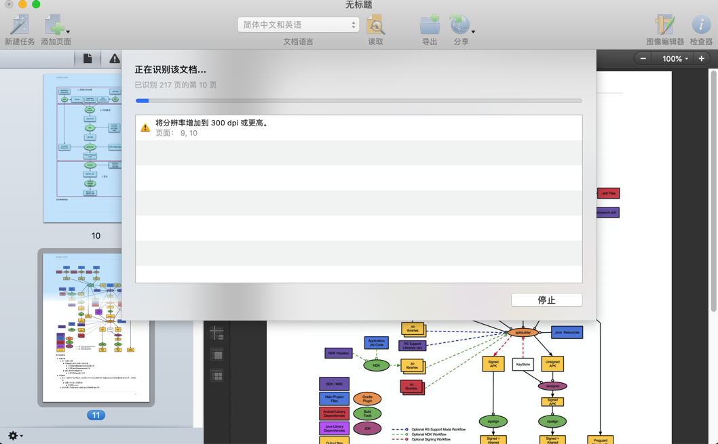Select the 300 dpi resolution warning row
The height and width of the screenshot is (444, 718).
tap(359, 127)
